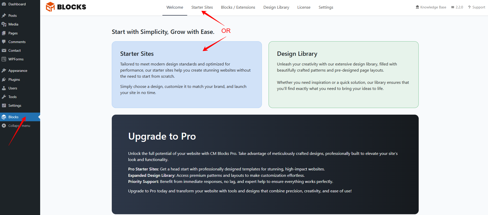488x215 pixels.
Task: Click the Pages icon in sidebar
Action: click(4, 33)
